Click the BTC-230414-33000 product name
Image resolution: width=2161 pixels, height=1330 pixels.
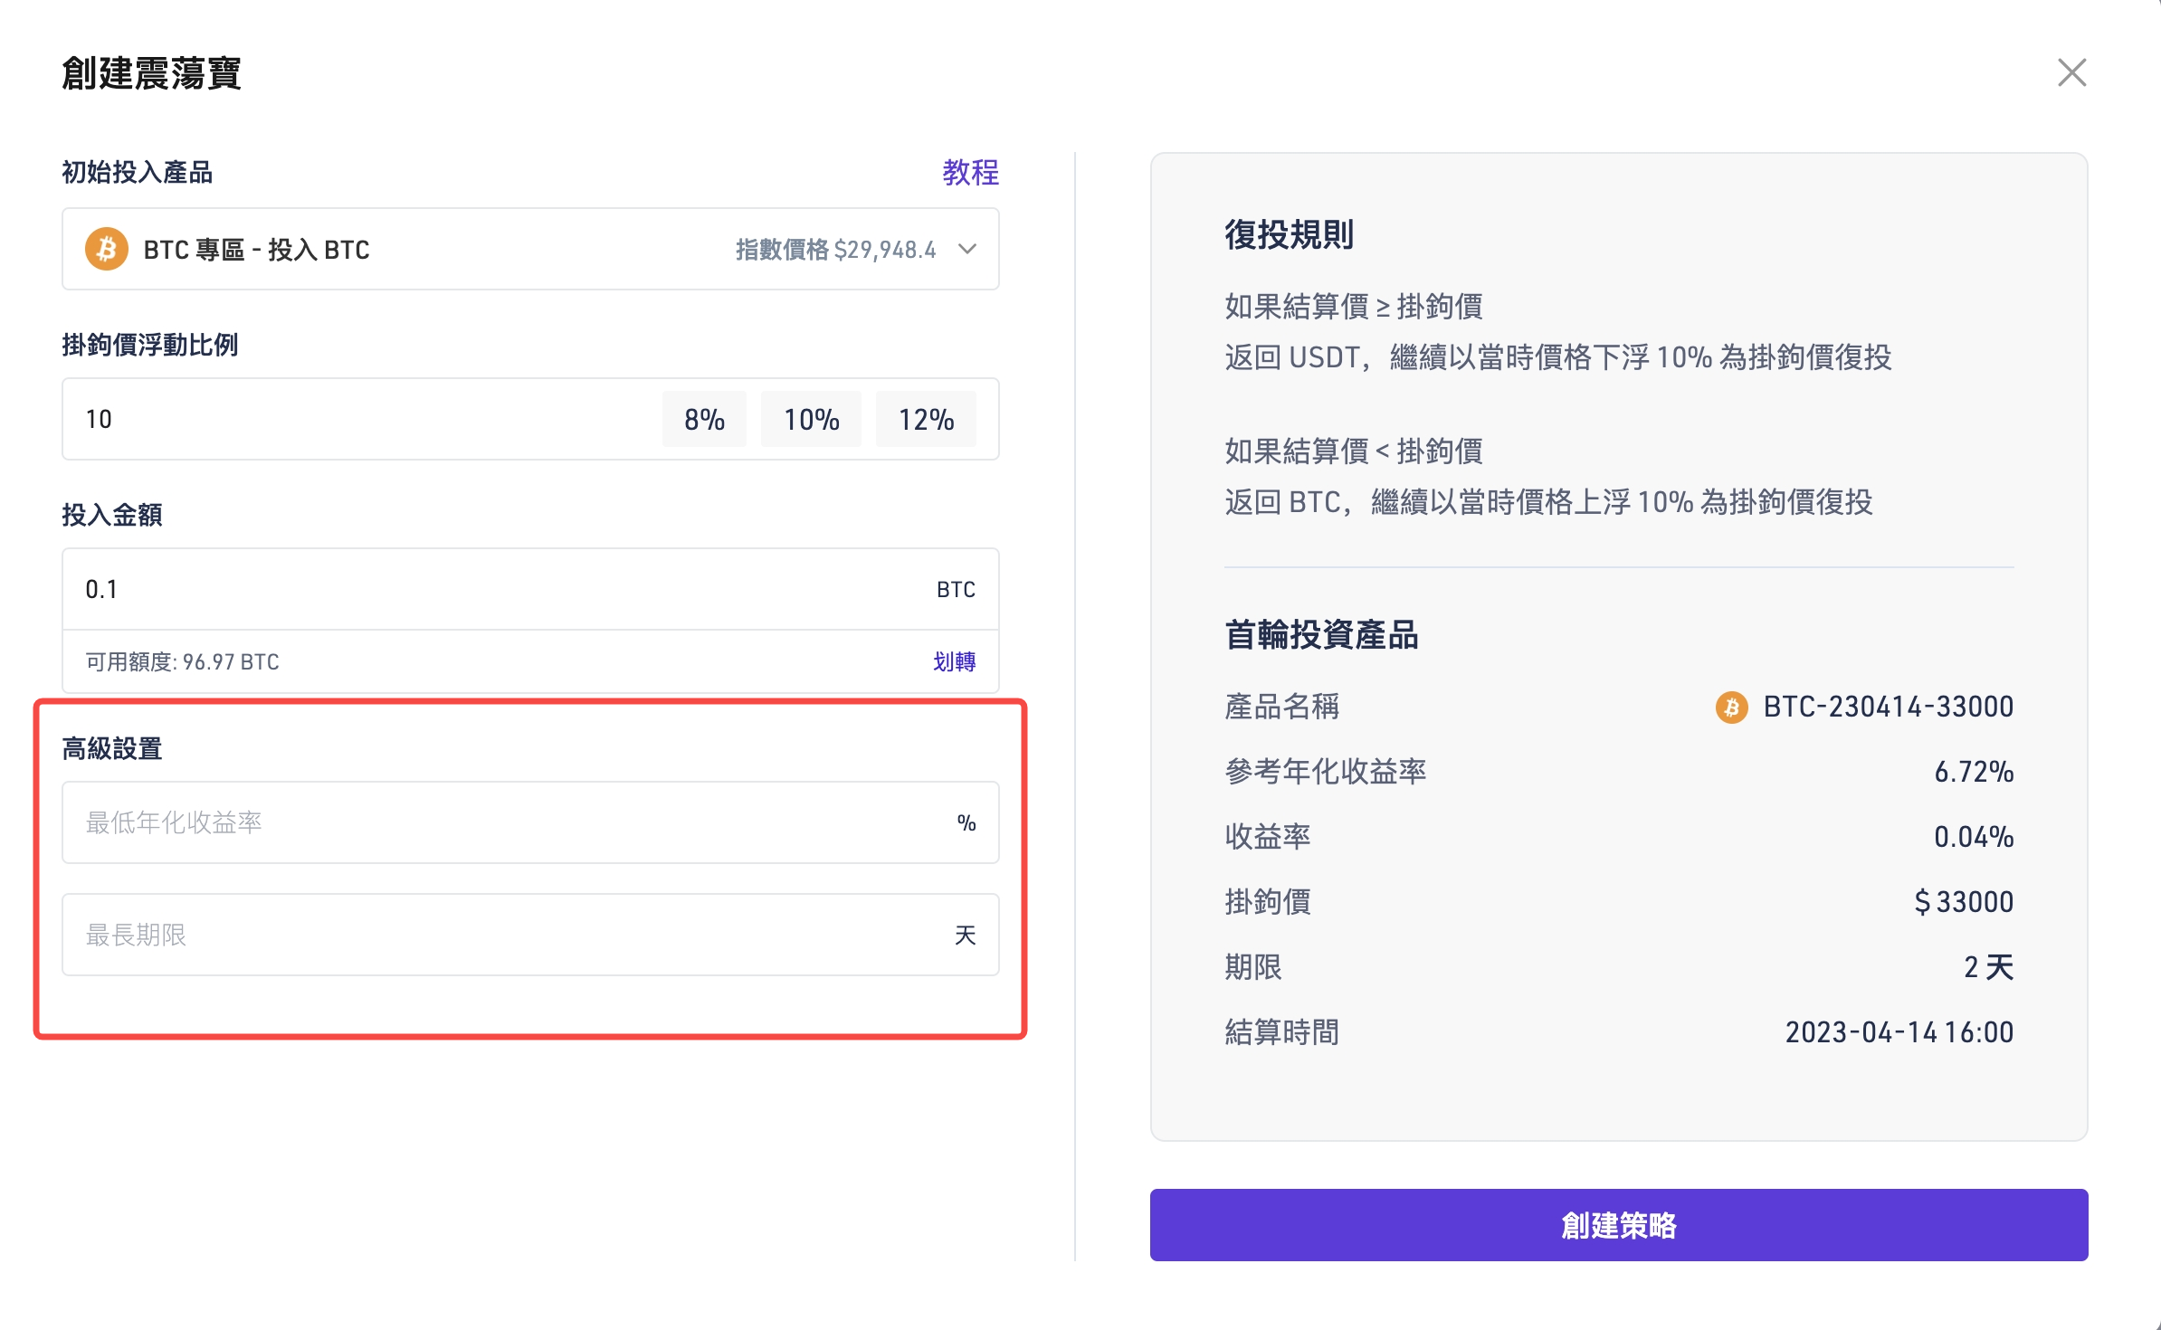(x=1888, y=707)
